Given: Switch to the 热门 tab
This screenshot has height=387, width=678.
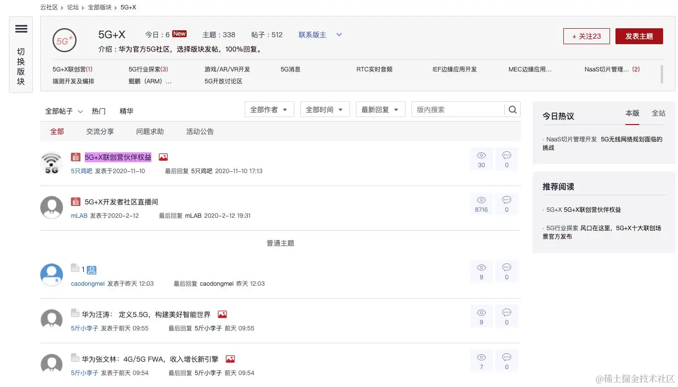Looking at the screenshot, I should (x=99, y=111).
